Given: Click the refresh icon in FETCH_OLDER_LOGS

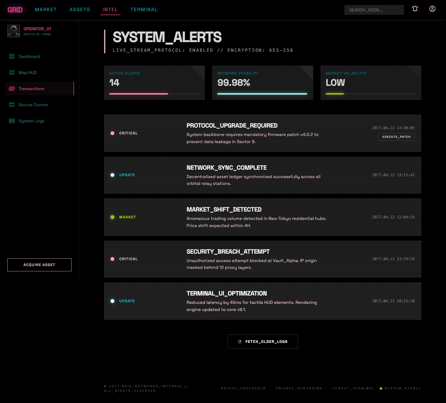Looking at the screenshot, I should [240, 342].
